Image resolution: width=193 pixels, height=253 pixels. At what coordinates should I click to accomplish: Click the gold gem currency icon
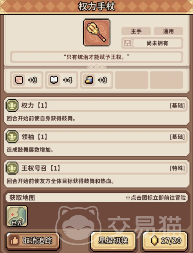(154, 240)
